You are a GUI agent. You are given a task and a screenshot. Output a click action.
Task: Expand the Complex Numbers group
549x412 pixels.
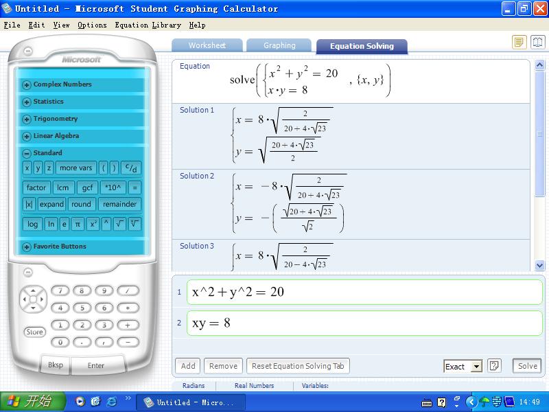[x=27, y=84]
